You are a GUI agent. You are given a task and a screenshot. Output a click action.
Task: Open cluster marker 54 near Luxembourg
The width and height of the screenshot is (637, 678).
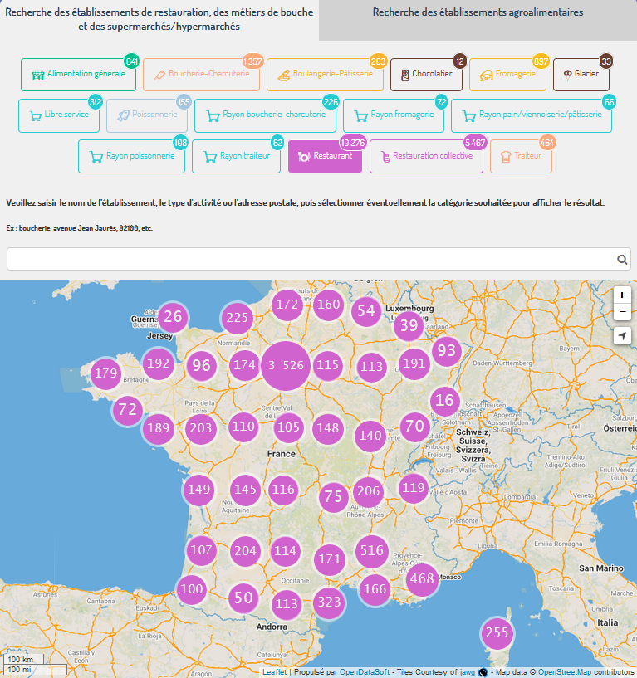point(365,310)
